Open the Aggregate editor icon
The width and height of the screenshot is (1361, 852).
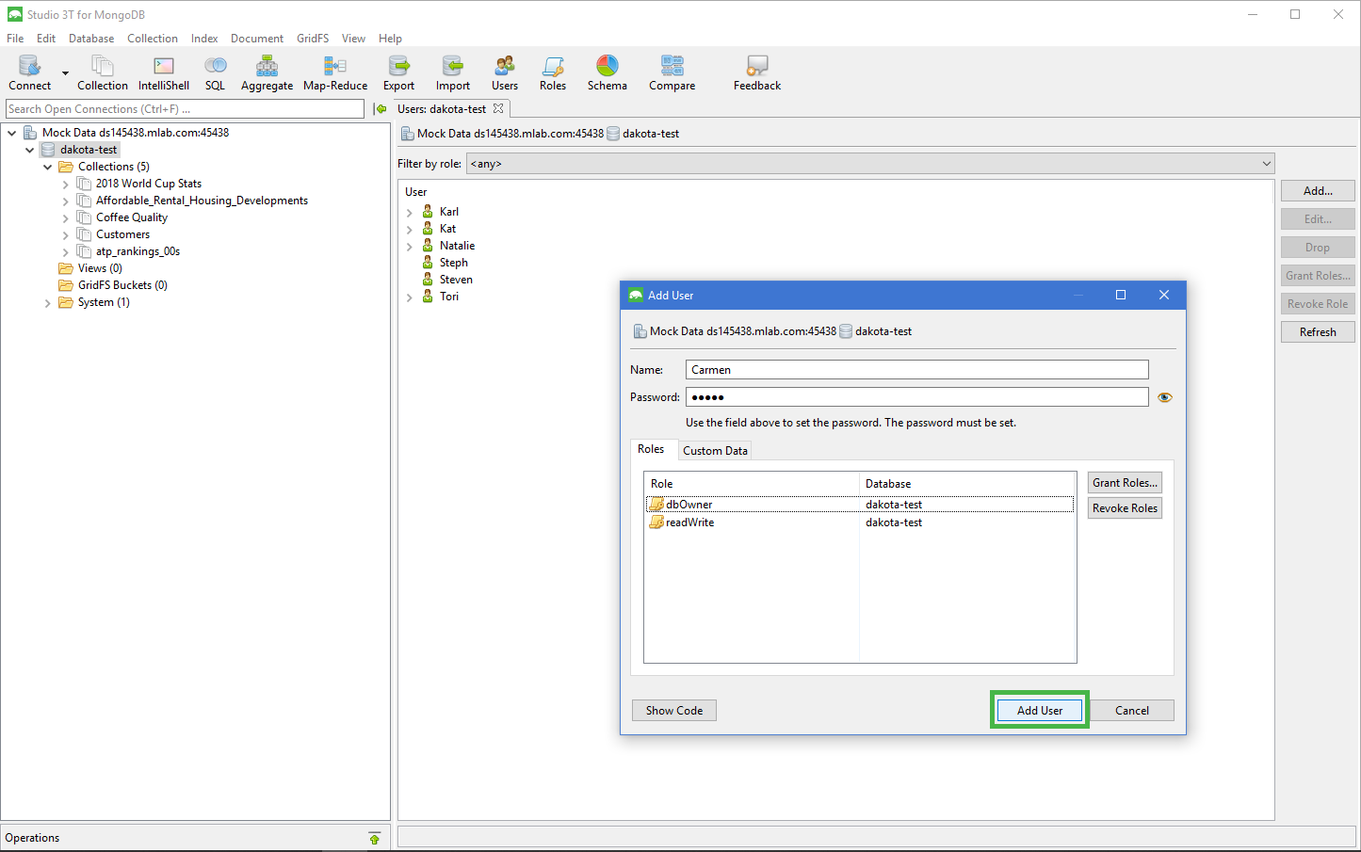tap(267, 72)
